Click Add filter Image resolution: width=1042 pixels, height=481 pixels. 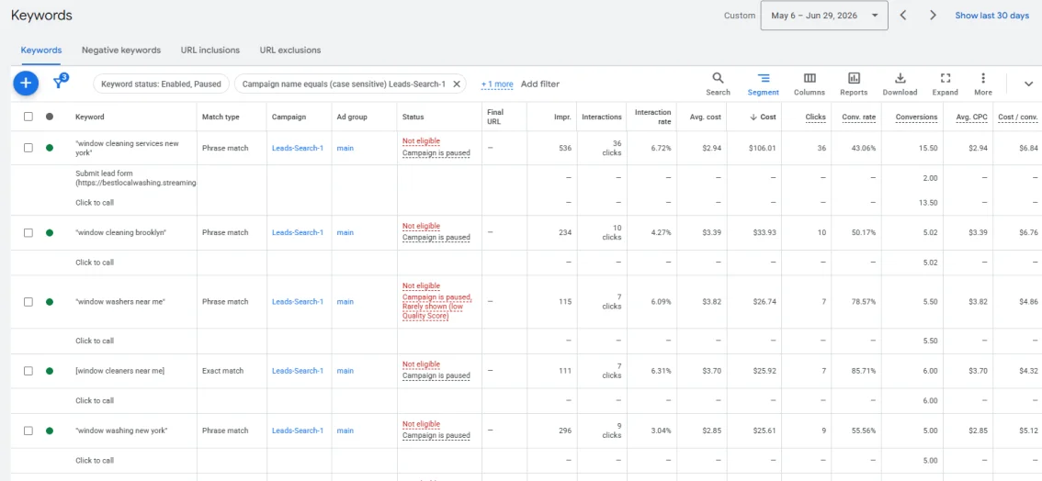click(540, 84)
